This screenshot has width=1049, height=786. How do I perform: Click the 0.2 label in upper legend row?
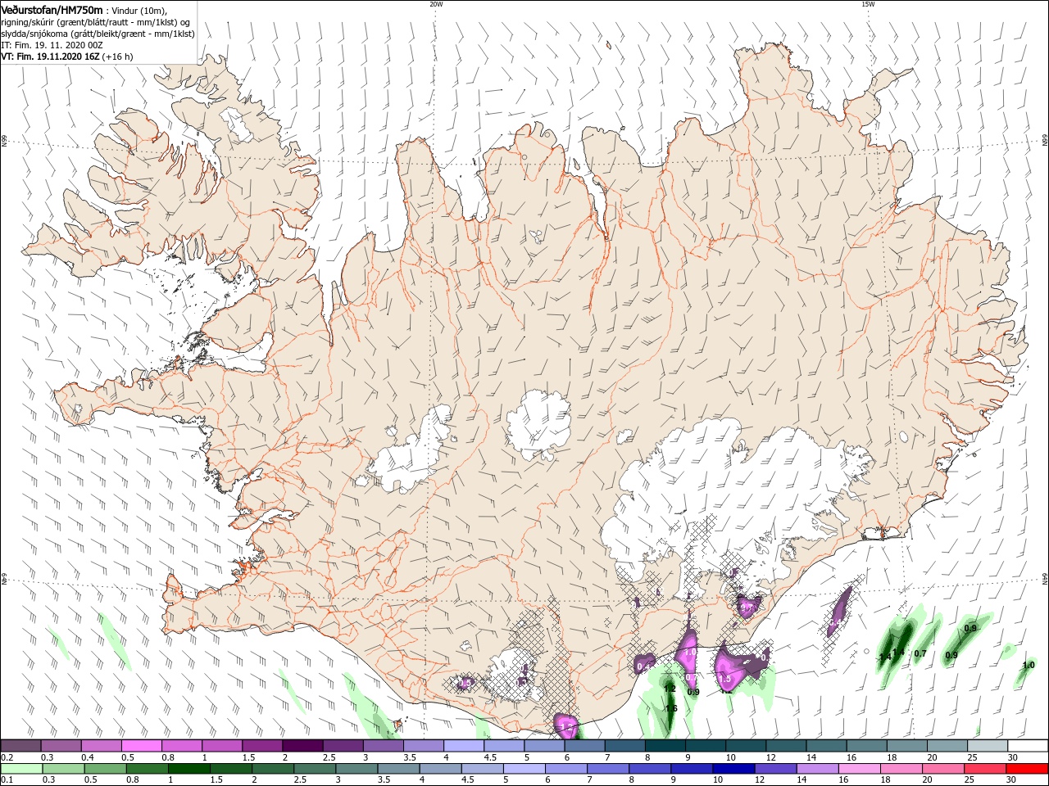click(7, 757)
